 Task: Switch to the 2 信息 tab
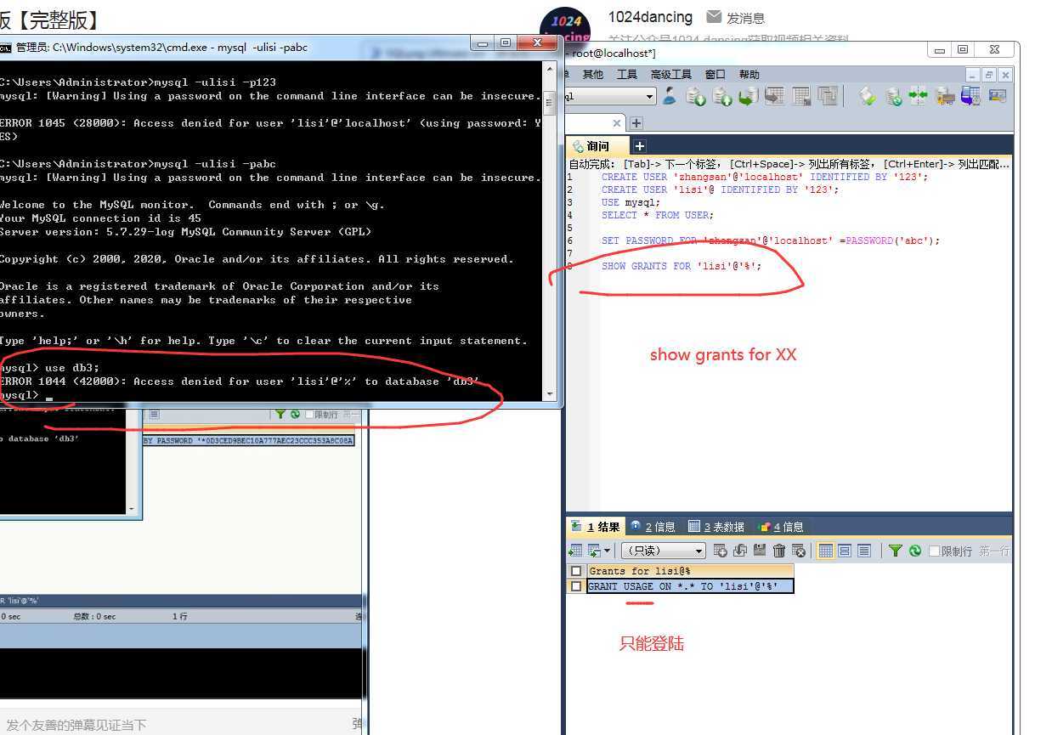point(653,527)
